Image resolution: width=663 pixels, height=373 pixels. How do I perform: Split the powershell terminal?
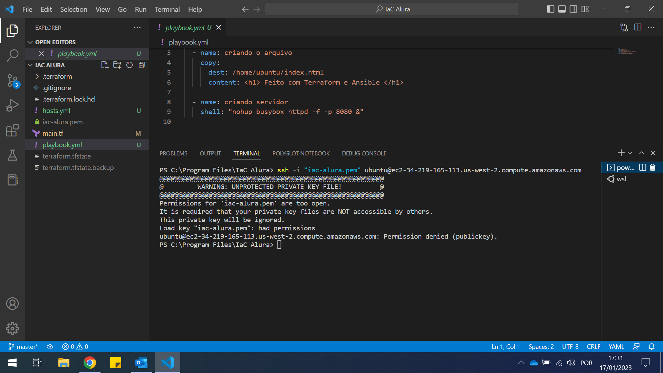click(643, 168)
